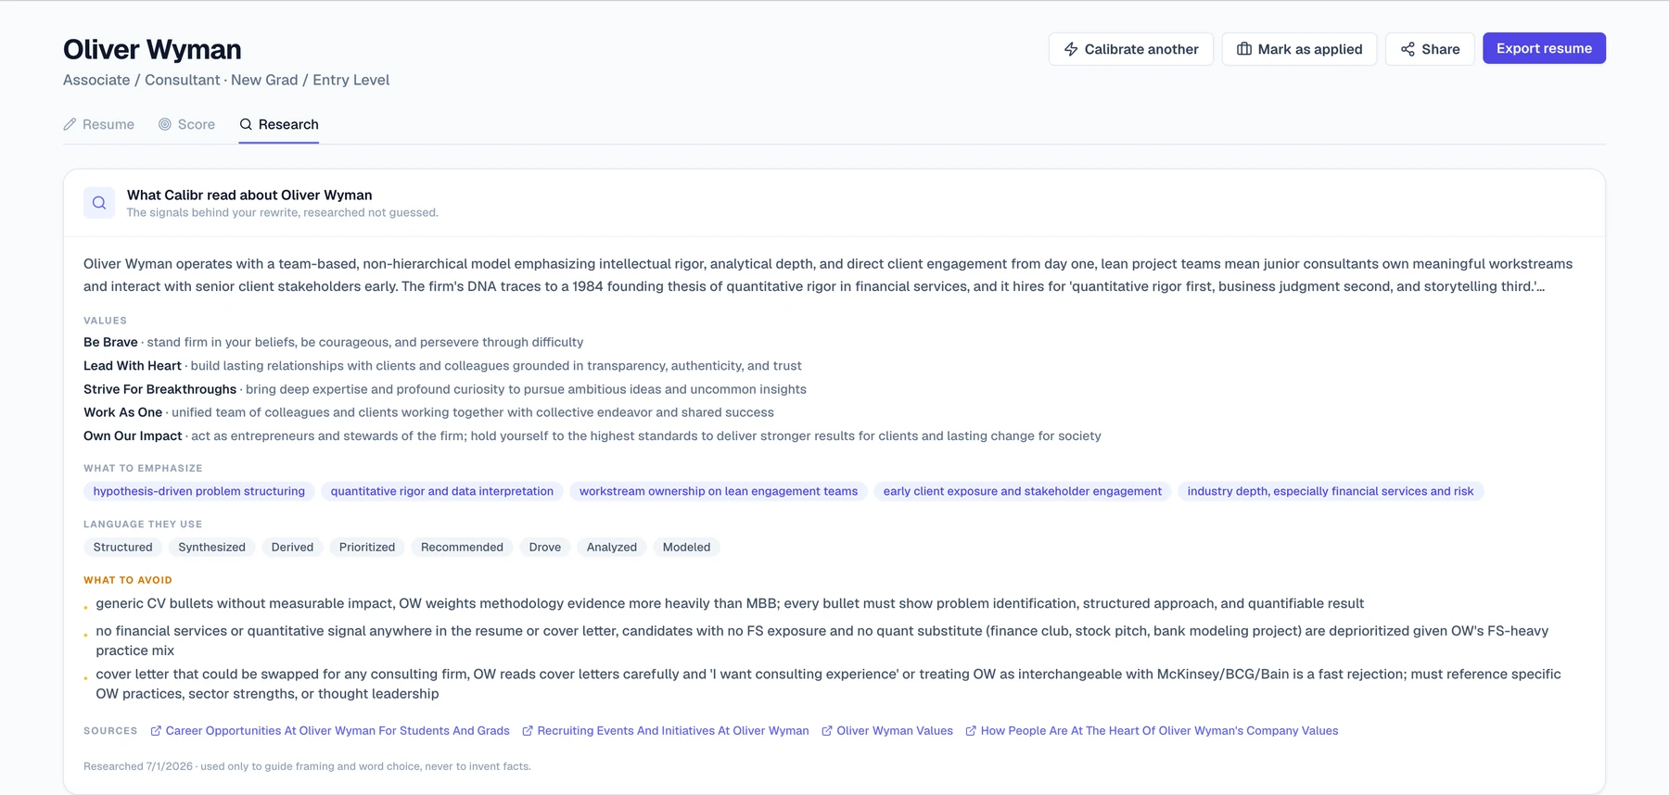
Task: Click the no financial services avoid item
Action: click(x=822, y=640)
